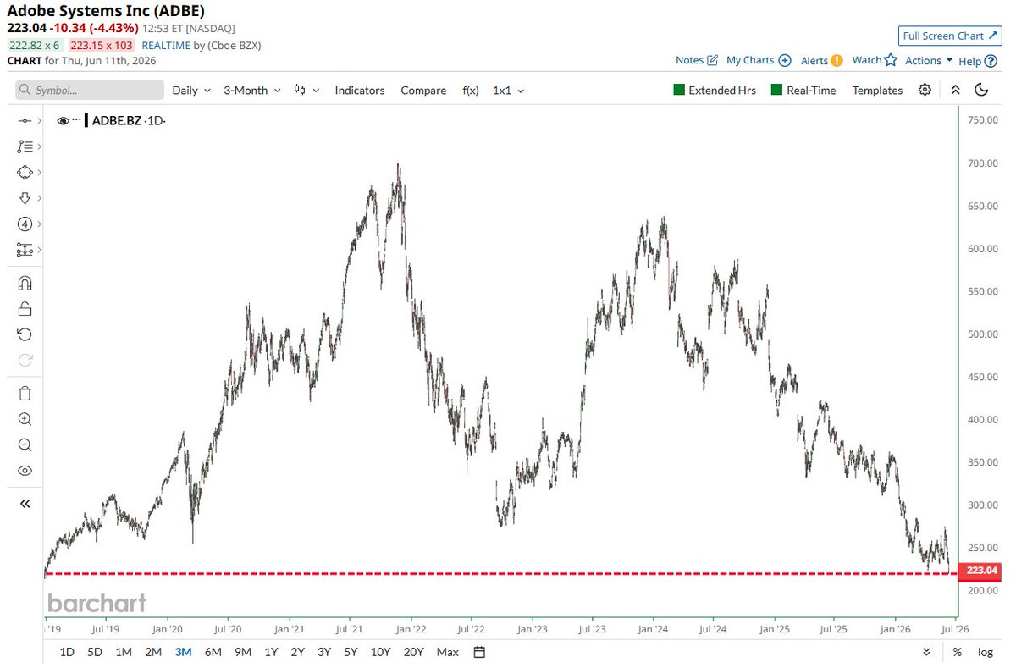Screen dimensions: 1016x668
Task: Toggle the lock drawings icon
Action: click(25, 308)
